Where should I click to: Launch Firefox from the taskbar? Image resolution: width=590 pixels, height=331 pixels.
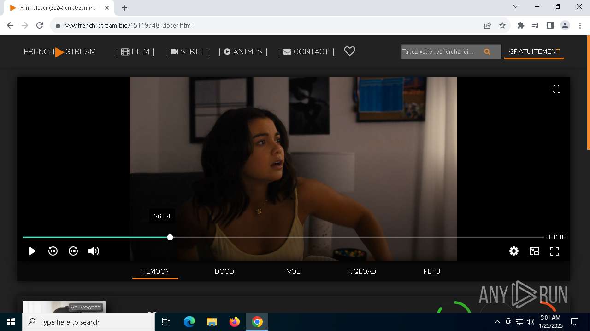tap(235, 322)
